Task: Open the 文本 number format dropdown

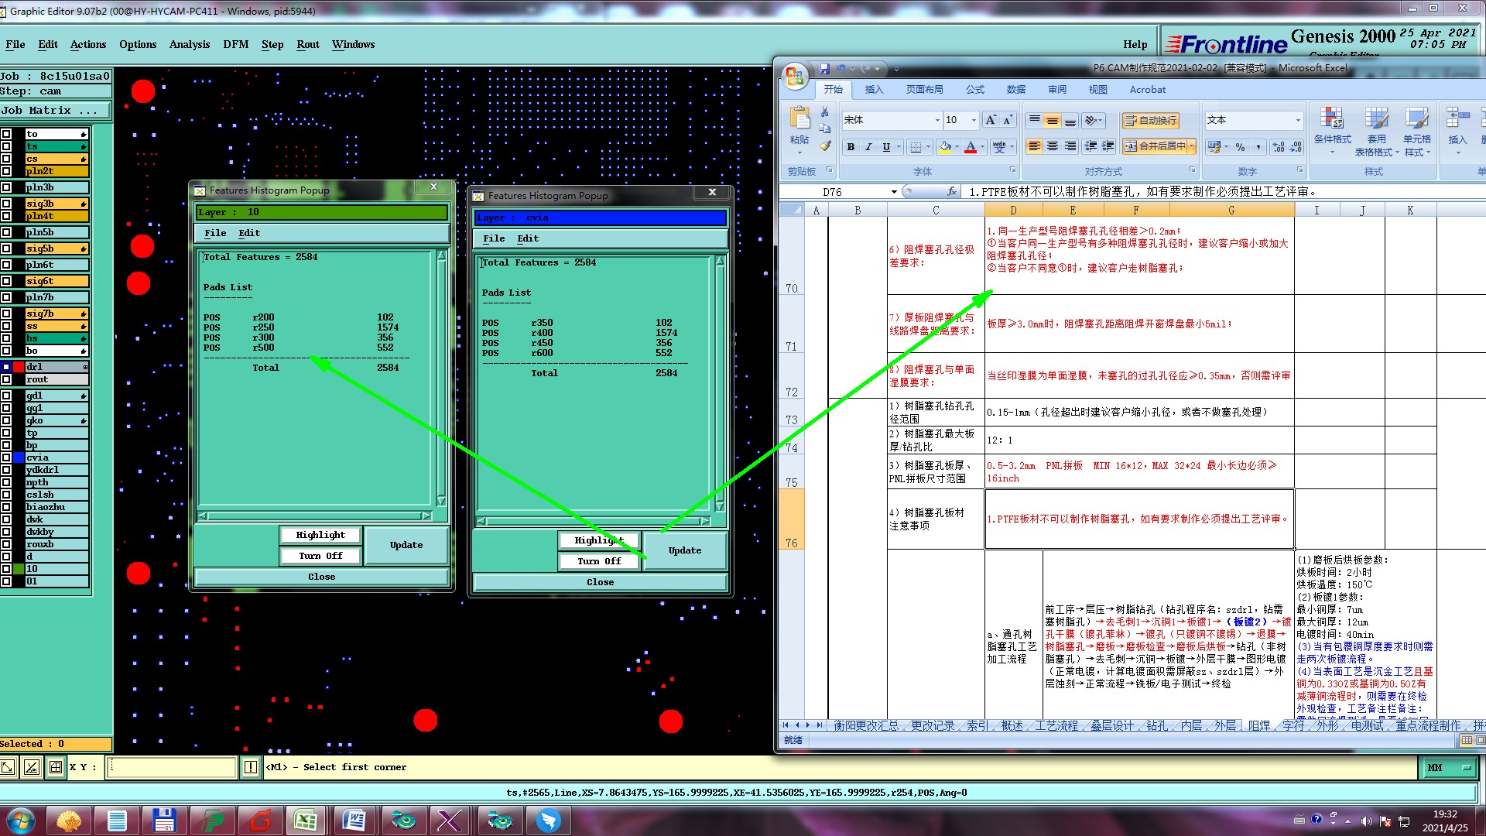Action: [x=1298, y=120]
